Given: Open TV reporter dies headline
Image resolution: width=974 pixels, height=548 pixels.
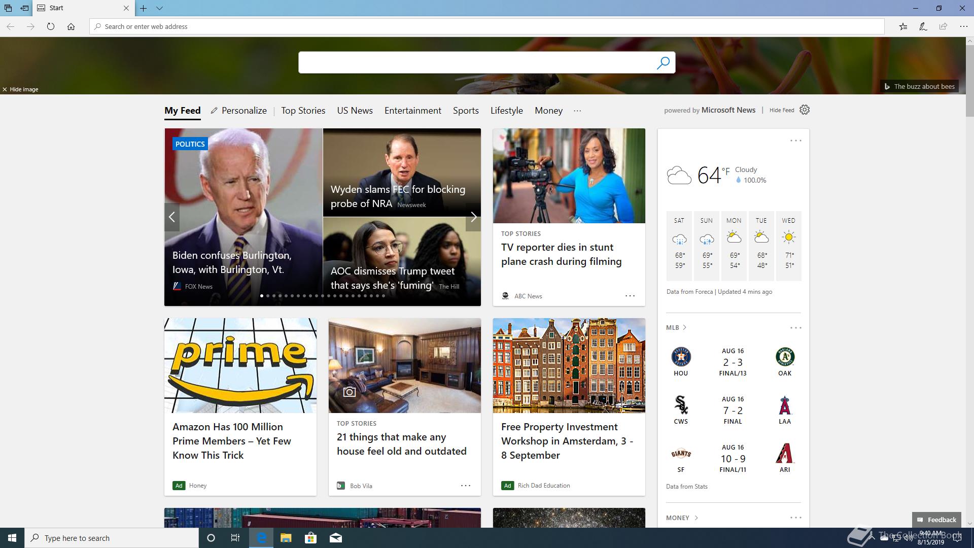Looking at the screenshot, I should (561, 254).
